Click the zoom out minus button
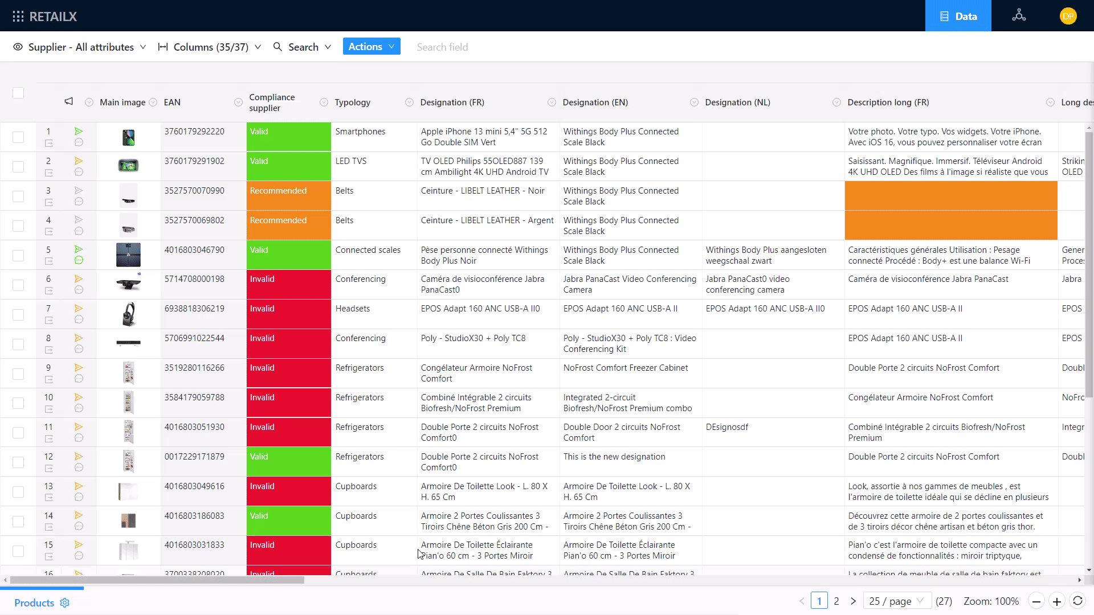Viewport: 1094px width, 615px height. click(1036, 601)
